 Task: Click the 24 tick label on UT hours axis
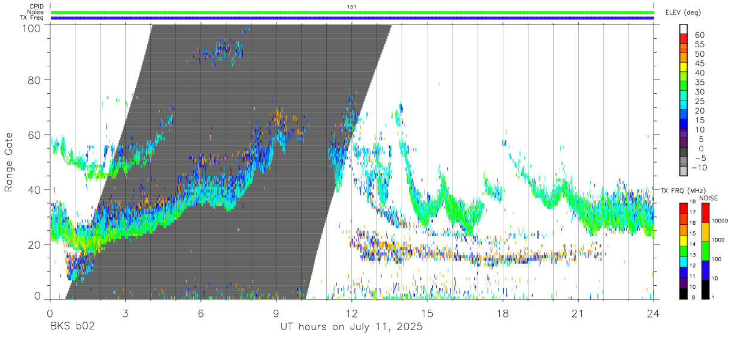pyautogui.click(x=654, y=313)
